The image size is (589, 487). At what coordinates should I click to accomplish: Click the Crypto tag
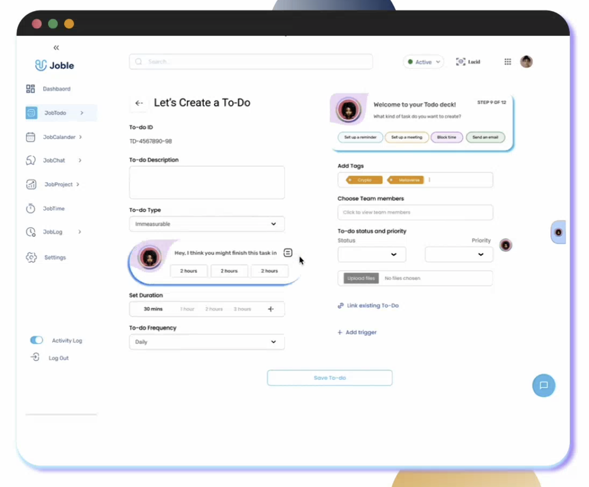pyautogui.click(x=364, y=180)
